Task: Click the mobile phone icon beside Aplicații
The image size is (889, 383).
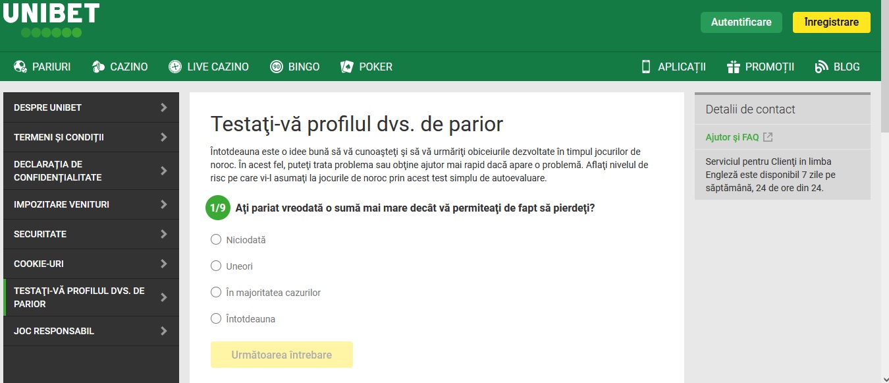Action: (646, 67)
